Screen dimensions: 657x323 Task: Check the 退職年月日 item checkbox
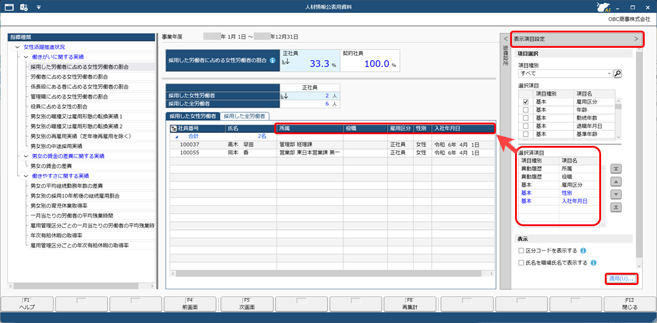pos(525,126)
